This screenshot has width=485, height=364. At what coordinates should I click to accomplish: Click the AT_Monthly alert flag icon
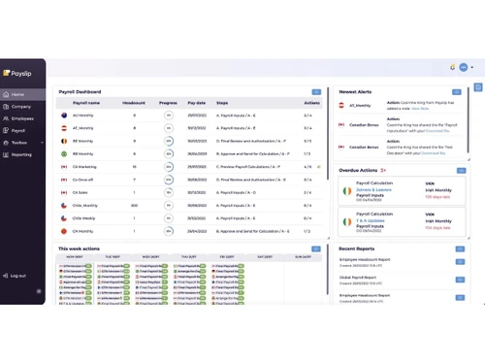pos(341,106)
